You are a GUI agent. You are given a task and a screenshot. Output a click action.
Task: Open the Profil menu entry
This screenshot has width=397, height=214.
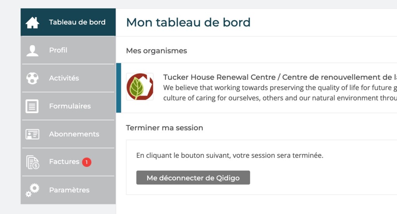click(68, 50)
